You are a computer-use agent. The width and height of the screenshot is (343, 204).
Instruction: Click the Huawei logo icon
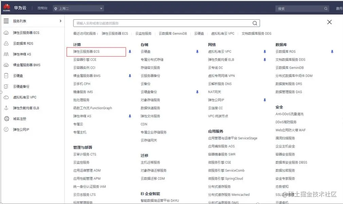(x=6, y=8)
